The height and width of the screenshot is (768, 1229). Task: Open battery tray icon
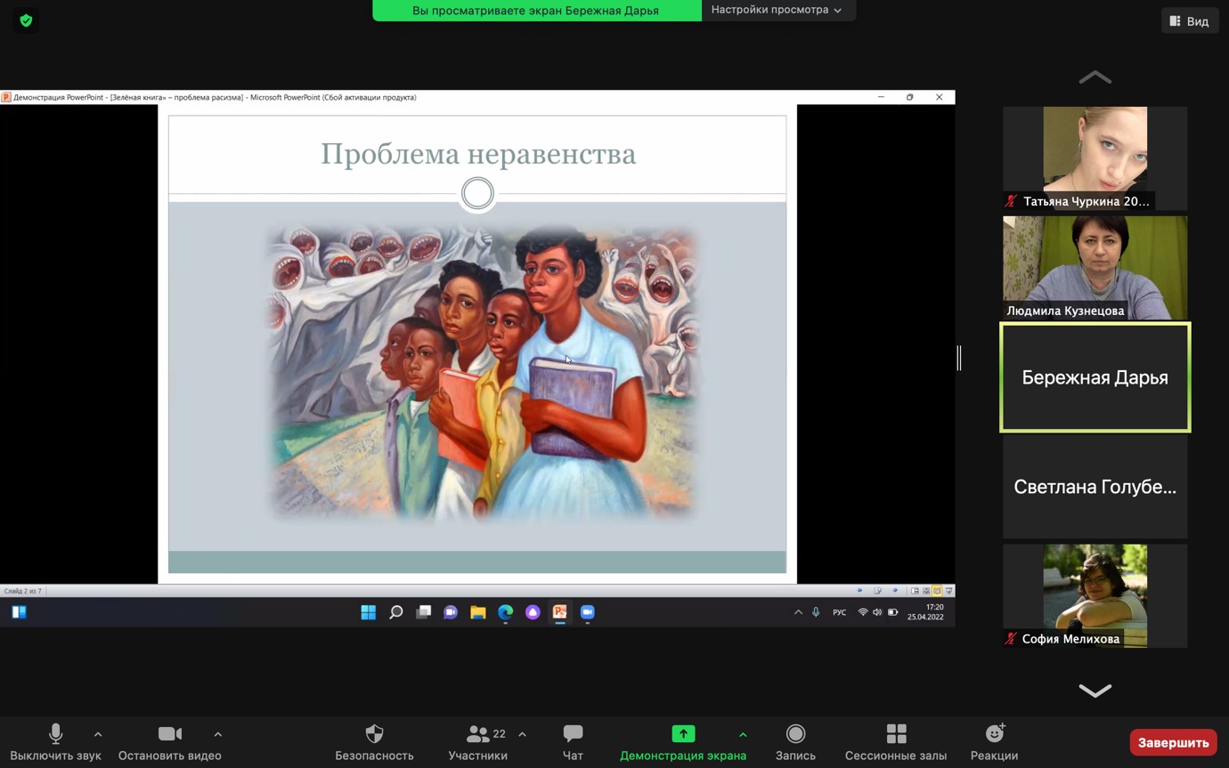tap(892, 612)
